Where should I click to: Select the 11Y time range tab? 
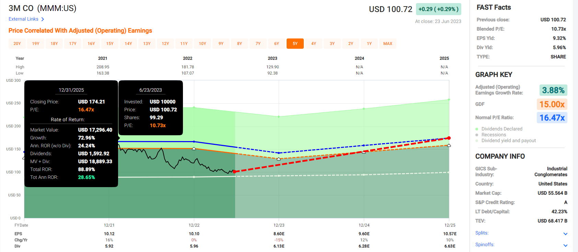pyautogui.click(x=184, y=44)
